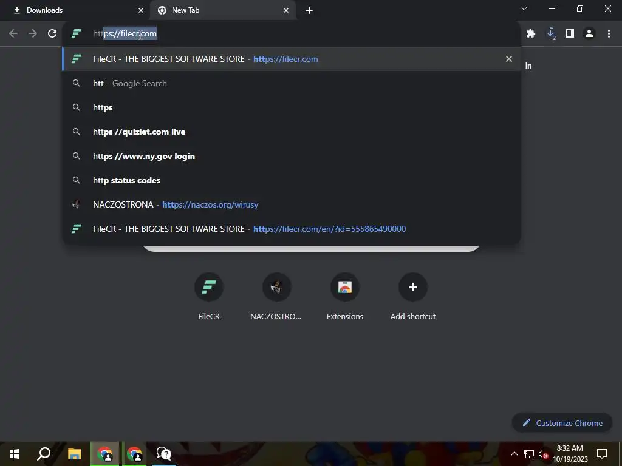
Task: Open the Windows Start menu
Action: 15,454
